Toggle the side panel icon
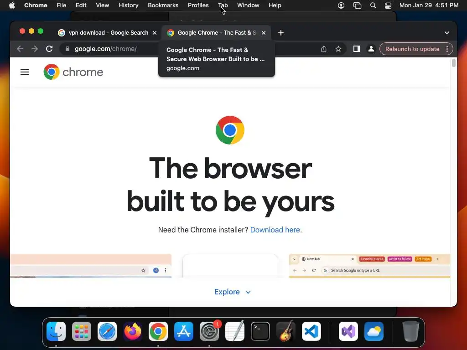The image size is (467, 350). click(357, 49)
